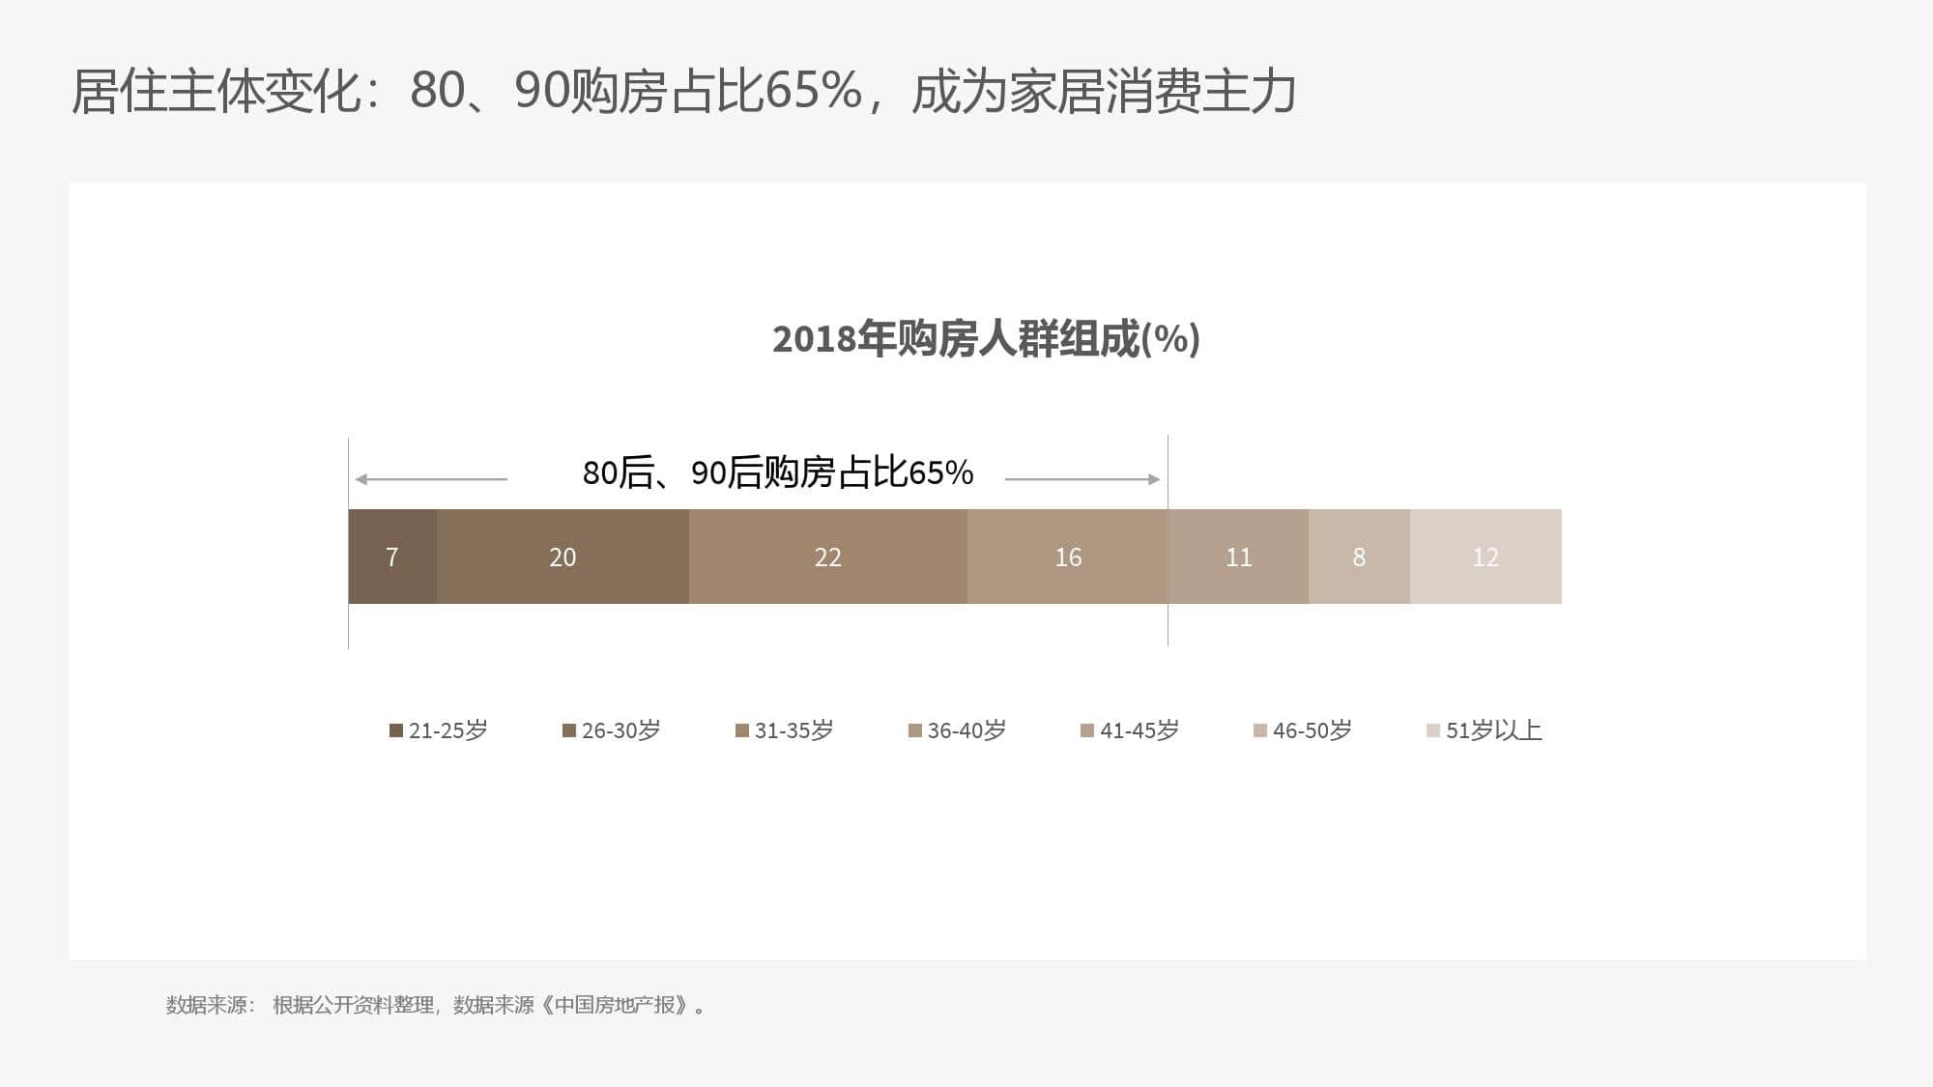The width and height of the screenshot is (1933, 1087).
Task: Click the 36-40岁 legend color swatch
Action: tap(914, 730)
